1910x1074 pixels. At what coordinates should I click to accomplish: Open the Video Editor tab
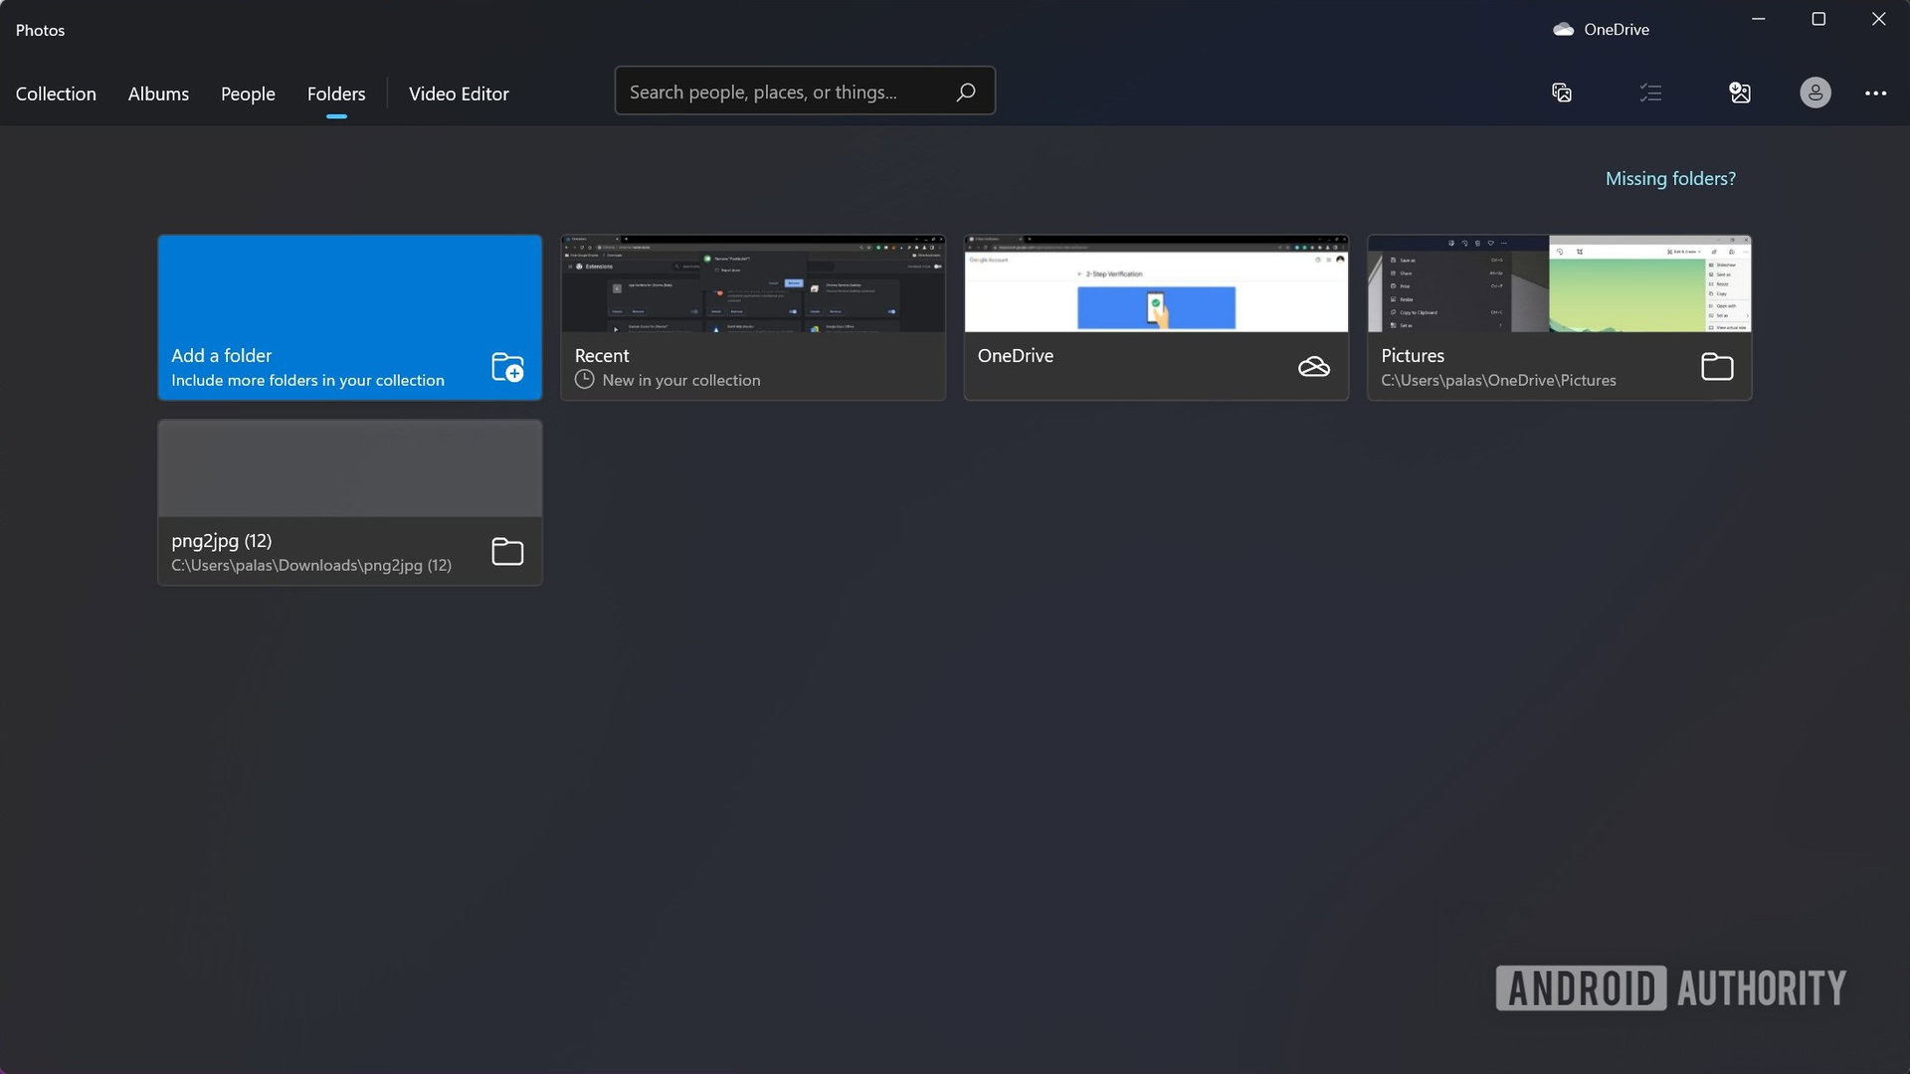tap(459, 93)
